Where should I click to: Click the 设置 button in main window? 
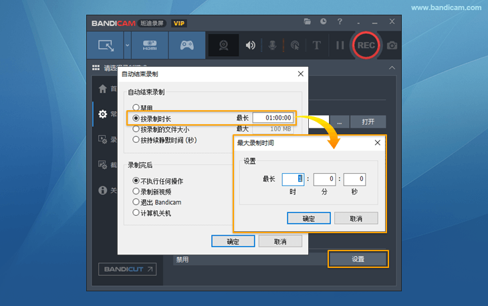[x=358, y=259]
